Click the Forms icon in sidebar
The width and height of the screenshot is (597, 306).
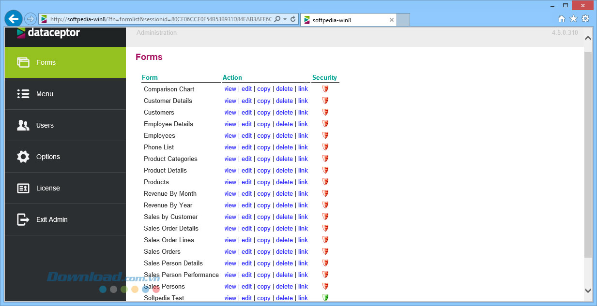23,62
